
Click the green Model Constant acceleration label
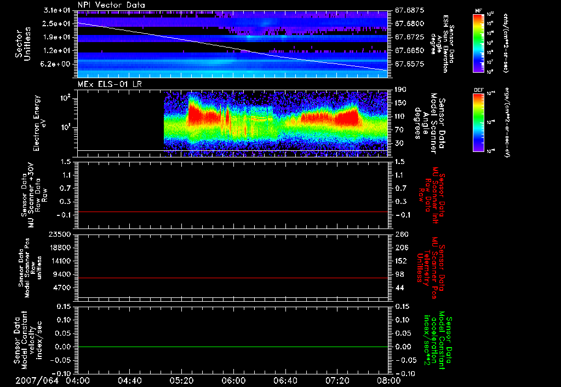(437, 341)
